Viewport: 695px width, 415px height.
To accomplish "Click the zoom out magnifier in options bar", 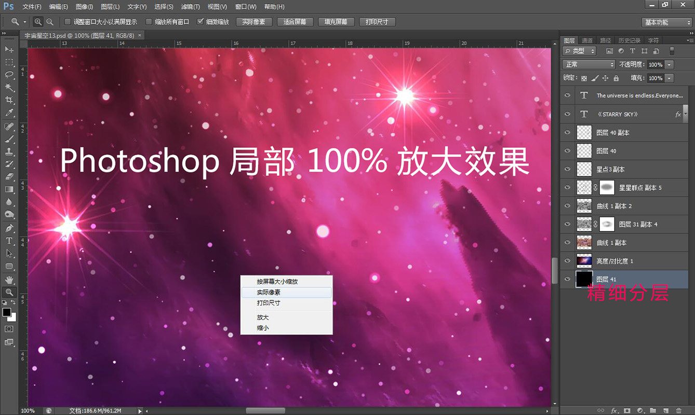I will (x=50, y=22).
